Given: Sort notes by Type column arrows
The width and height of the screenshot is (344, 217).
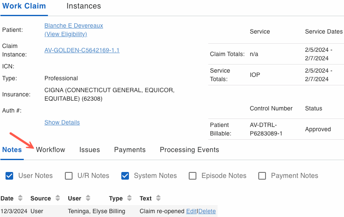Looking at the screenshot, I should [129, 198].
